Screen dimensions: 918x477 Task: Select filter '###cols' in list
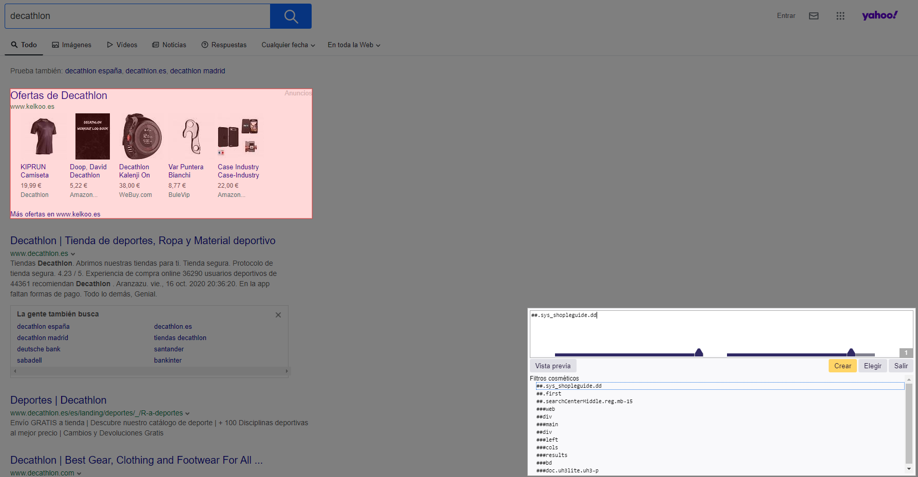click(720, 448)
